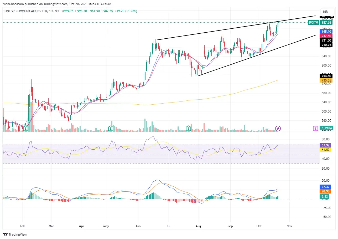The height and width of the screenshot is (239, 338).
Task: Click the earnings E badge below July candles
Action: [188, 129]
